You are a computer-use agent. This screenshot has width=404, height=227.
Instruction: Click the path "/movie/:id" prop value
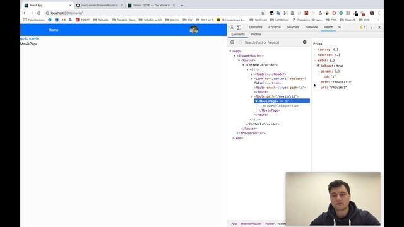pyautogui.click(x=342, y=82)
